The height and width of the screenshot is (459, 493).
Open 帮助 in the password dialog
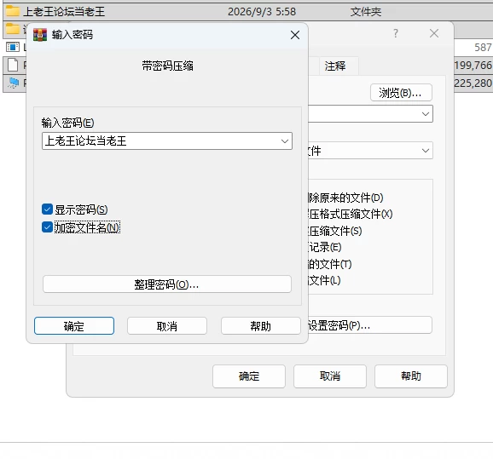(x=261, y=326)
